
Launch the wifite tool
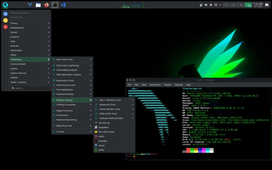tap(102, 150)
